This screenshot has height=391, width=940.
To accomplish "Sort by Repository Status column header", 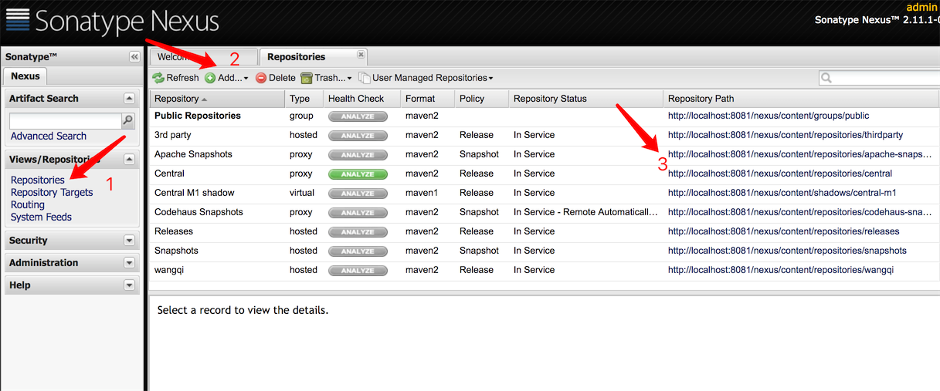I will pos(586,99).
